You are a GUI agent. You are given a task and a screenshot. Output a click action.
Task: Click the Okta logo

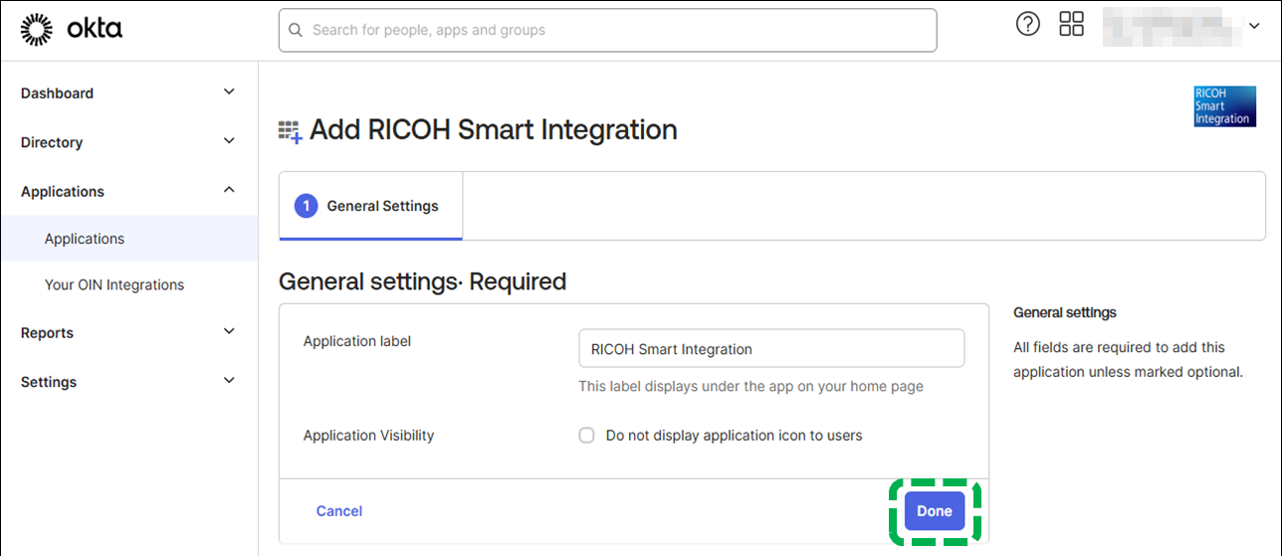72,30
